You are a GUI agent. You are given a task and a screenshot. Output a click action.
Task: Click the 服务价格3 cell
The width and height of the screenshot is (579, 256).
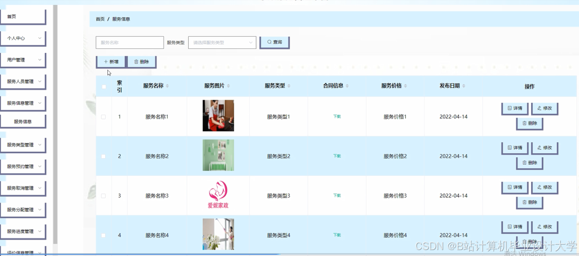(x=395, y=196)
